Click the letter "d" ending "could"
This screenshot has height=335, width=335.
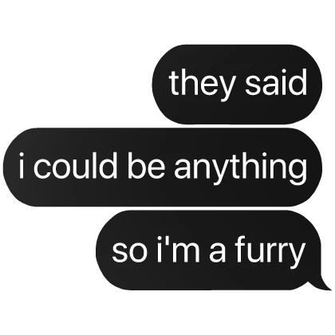pos(108,165)
